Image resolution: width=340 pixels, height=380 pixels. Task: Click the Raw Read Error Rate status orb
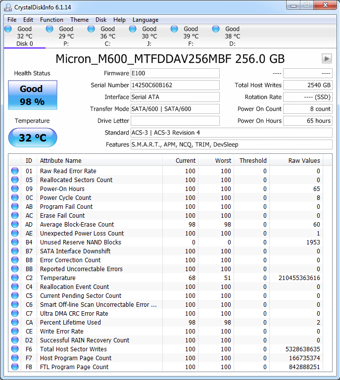click(15, 171)
